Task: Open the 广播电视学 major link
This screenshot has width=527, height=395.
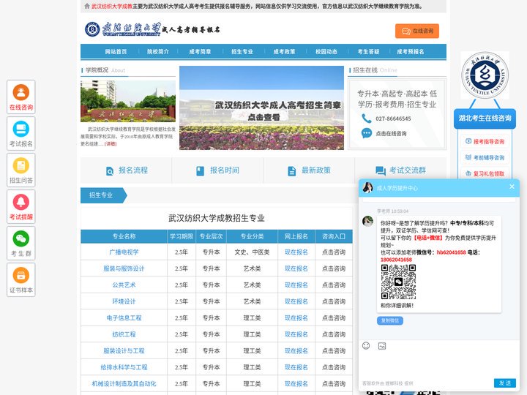Action: [x=124, y=252]
